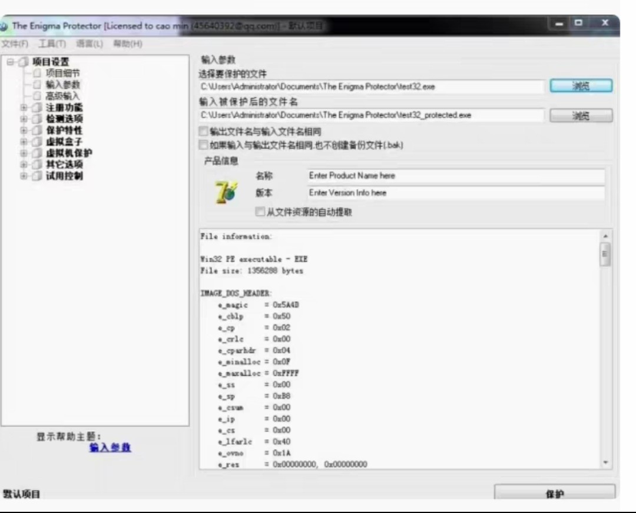636x513 pixels.
Task: Click the 其它选项 node icon
Action: tap(37, 164)
